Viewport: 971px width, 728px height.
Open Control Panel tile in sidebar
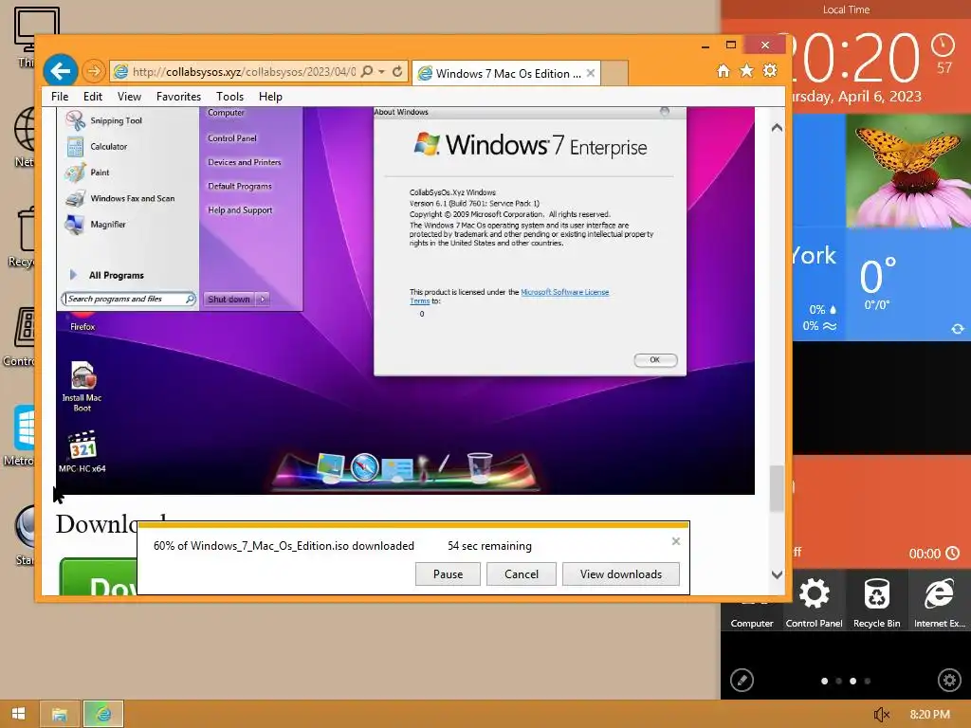pos(815,600)
